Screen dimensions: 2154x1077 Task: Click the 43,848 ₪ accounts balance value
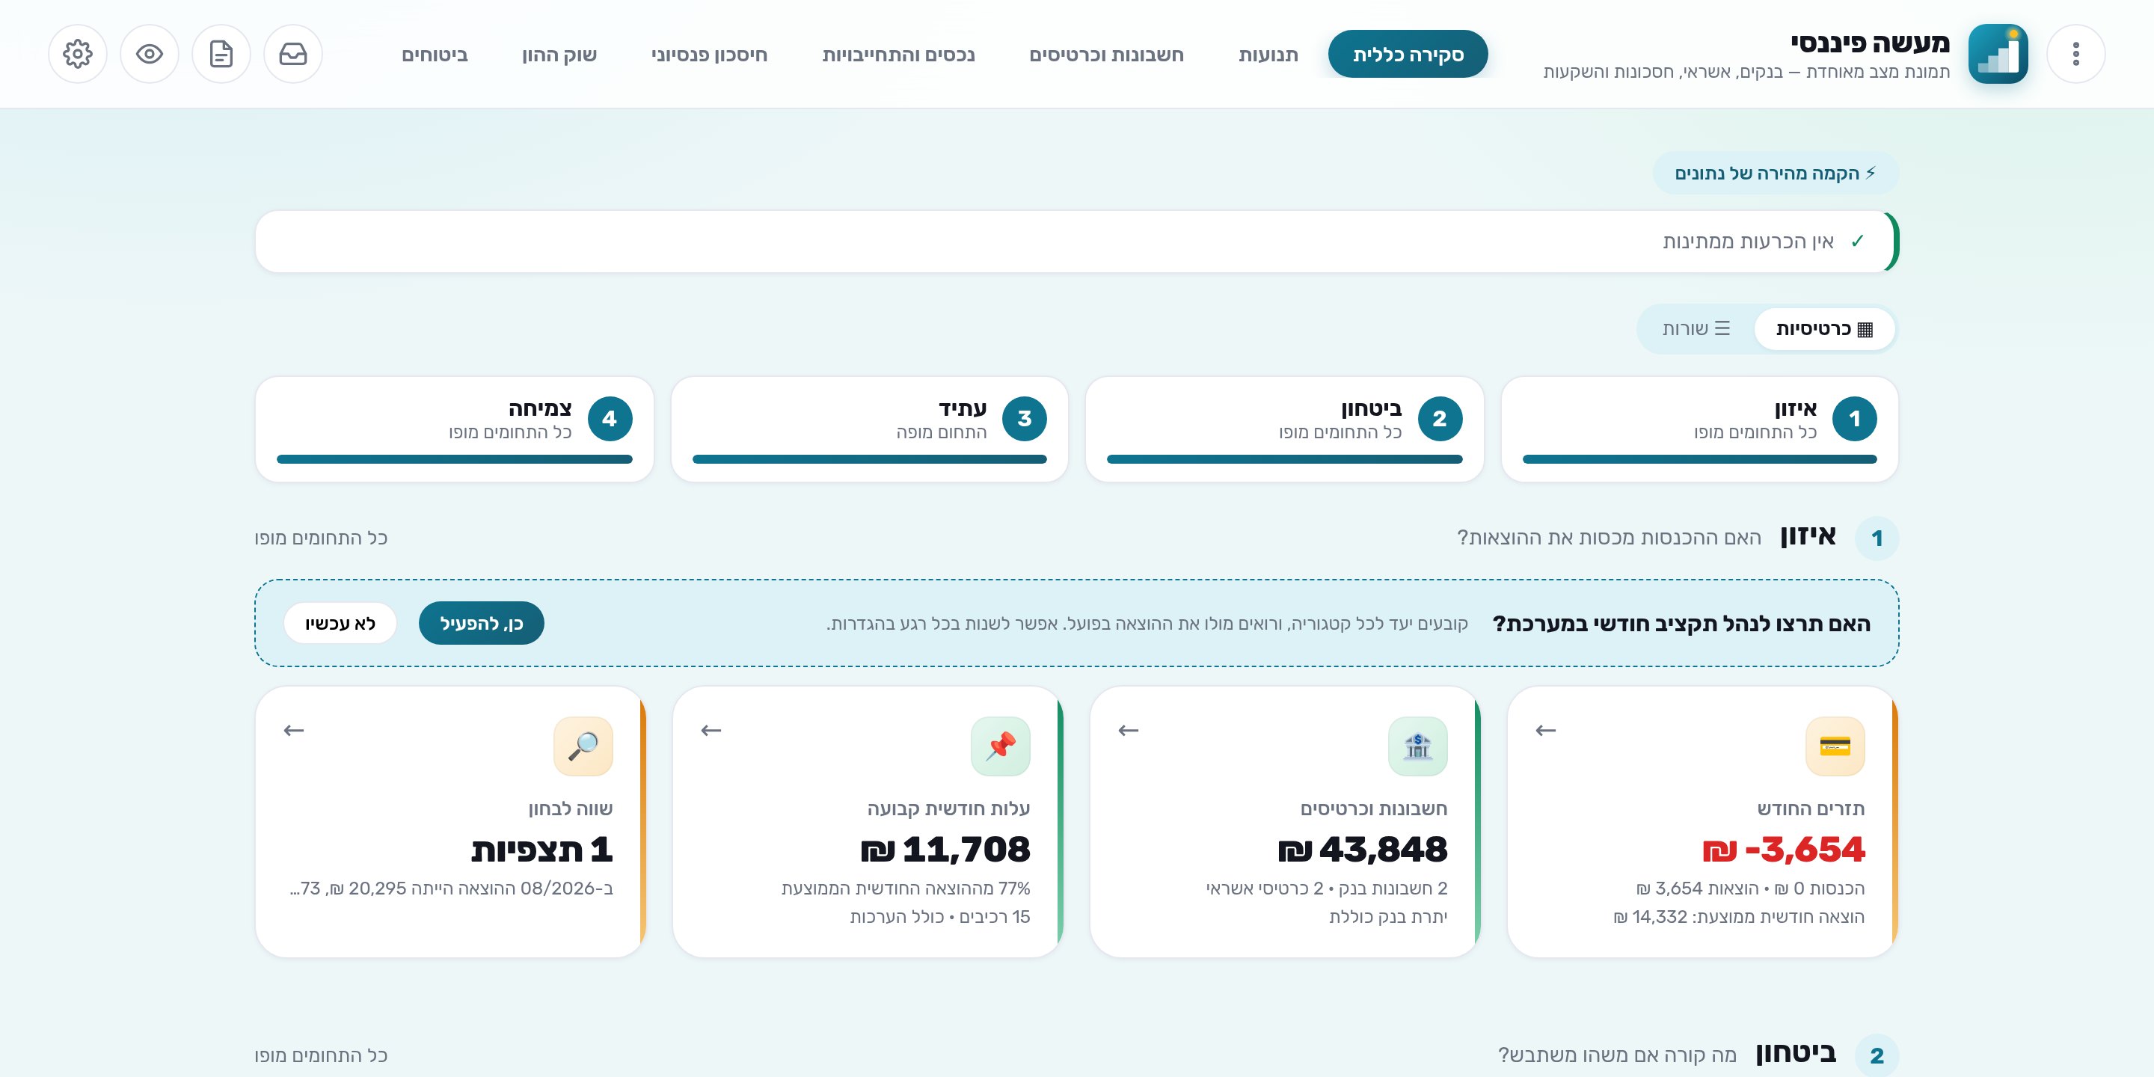[x=1362, y=850]
